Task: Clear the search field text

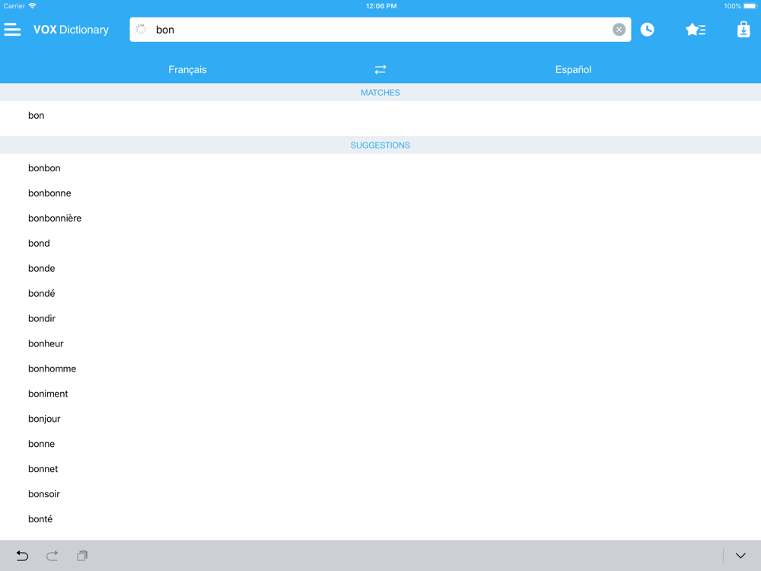Action: click(x=619, y=30)
